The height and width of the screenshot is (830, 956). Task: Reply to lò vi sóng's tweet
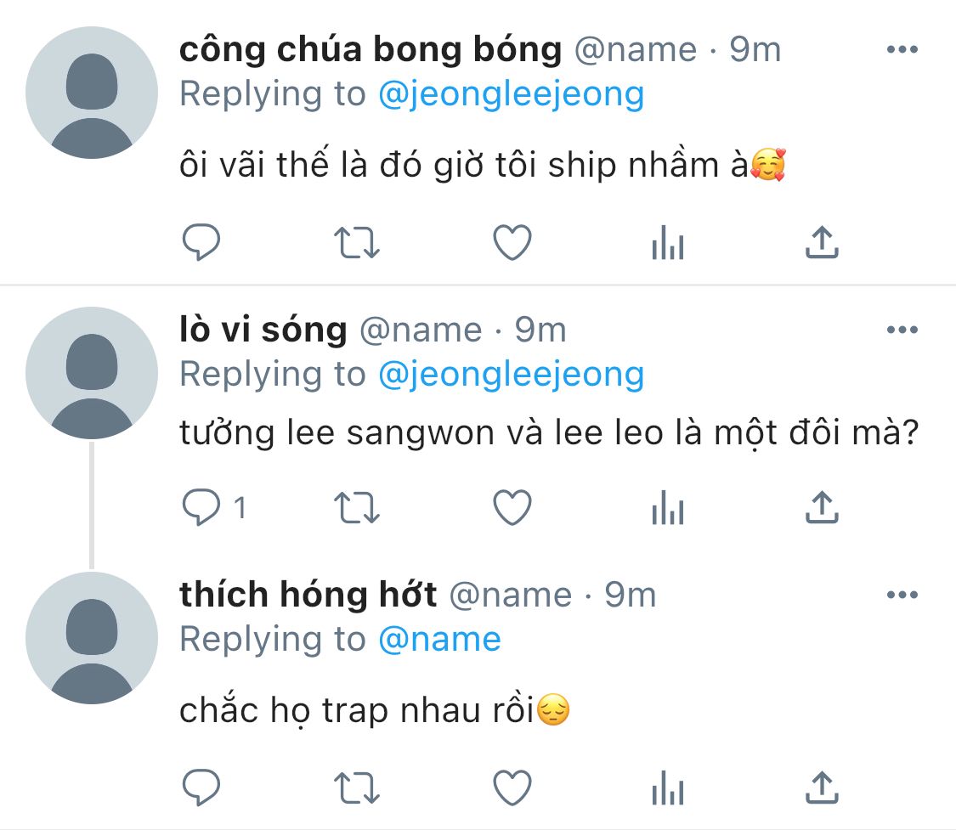click(x=202, y=508)
